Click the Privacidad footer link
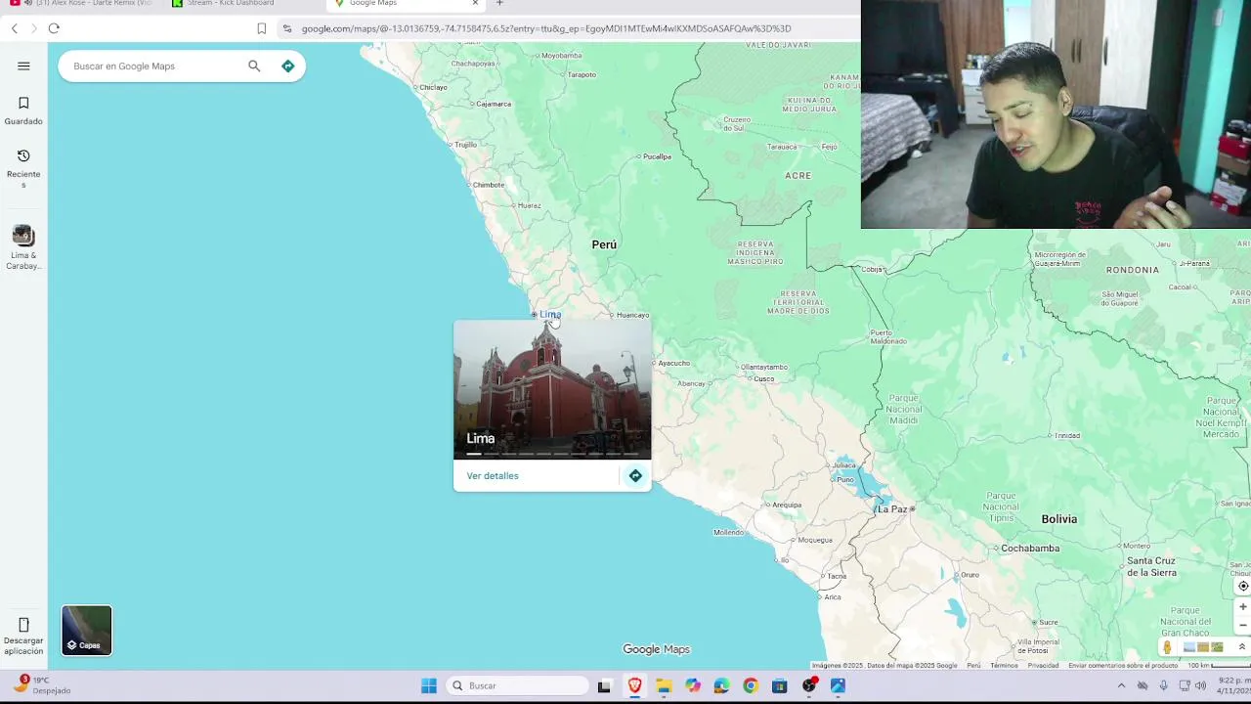 click(x=1043, y=666)
